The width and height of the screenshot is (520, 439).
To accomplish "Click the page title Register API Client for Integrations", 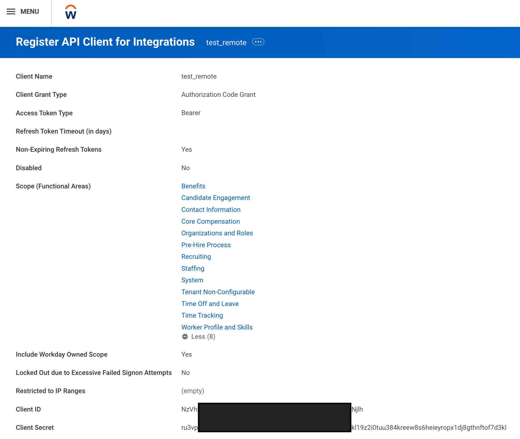I will [x=105, y=42].
